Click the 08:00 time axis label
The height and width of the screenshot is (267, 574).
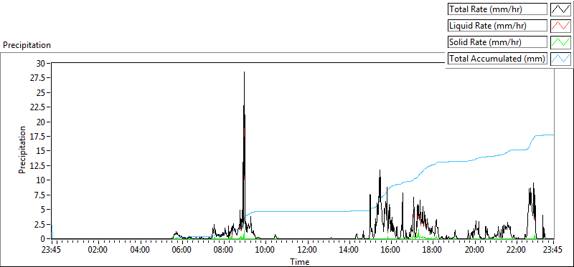224,251
